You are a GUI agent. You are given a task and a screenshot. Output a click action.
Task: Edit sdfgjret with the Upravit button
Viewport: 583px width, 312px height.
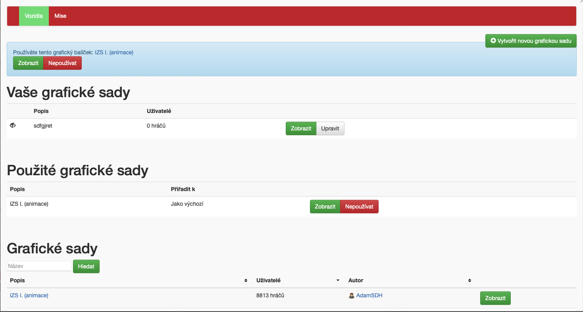pyautogui.click(x=330, y=128)
